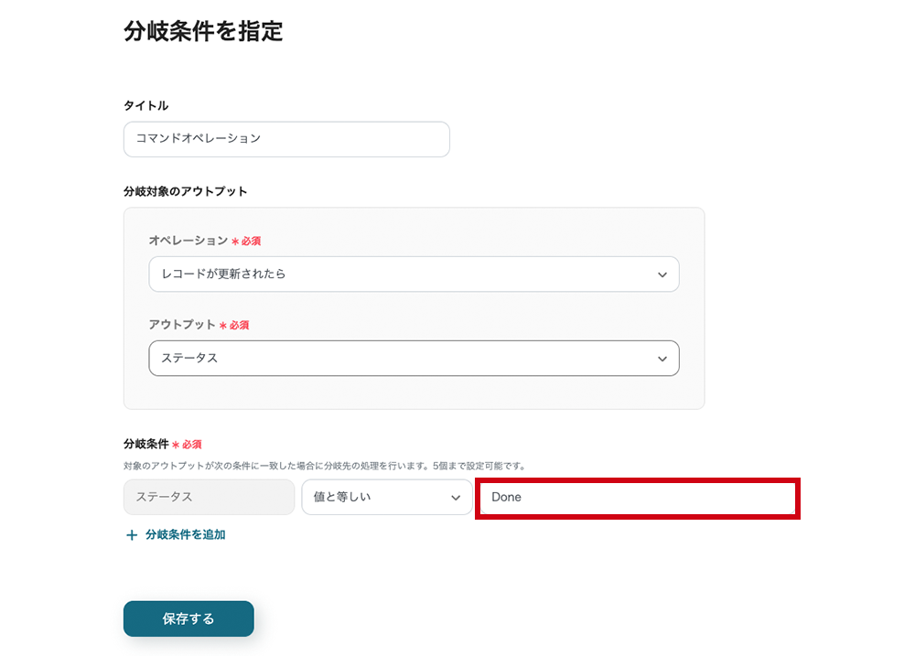Click the chevron arrow in アウトプット dropdown
The width and height of the screenshot is (915, 656).
tap(662, 359)
